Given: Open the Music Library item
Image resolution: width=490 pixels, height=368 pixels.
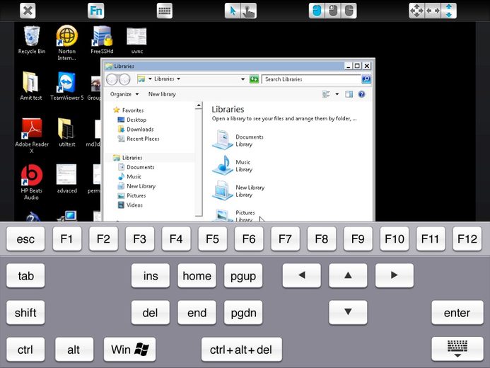Looking at the screenshot, I should [233, 166].
